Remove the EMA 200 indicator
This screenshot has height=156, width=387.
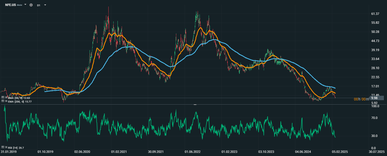point(6,101)
